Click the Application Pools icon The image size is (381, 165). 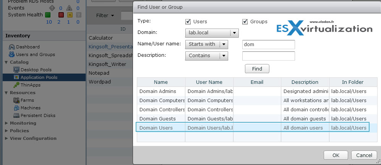click(16, 77)
